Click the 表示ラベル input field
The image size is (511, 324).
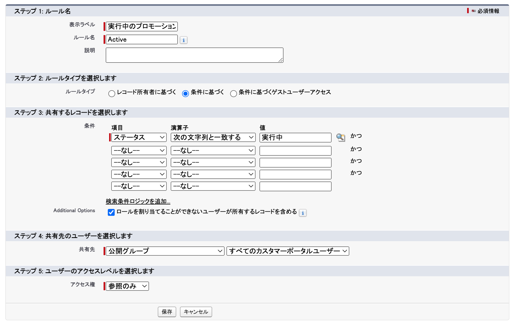click(x=142, y=26)
